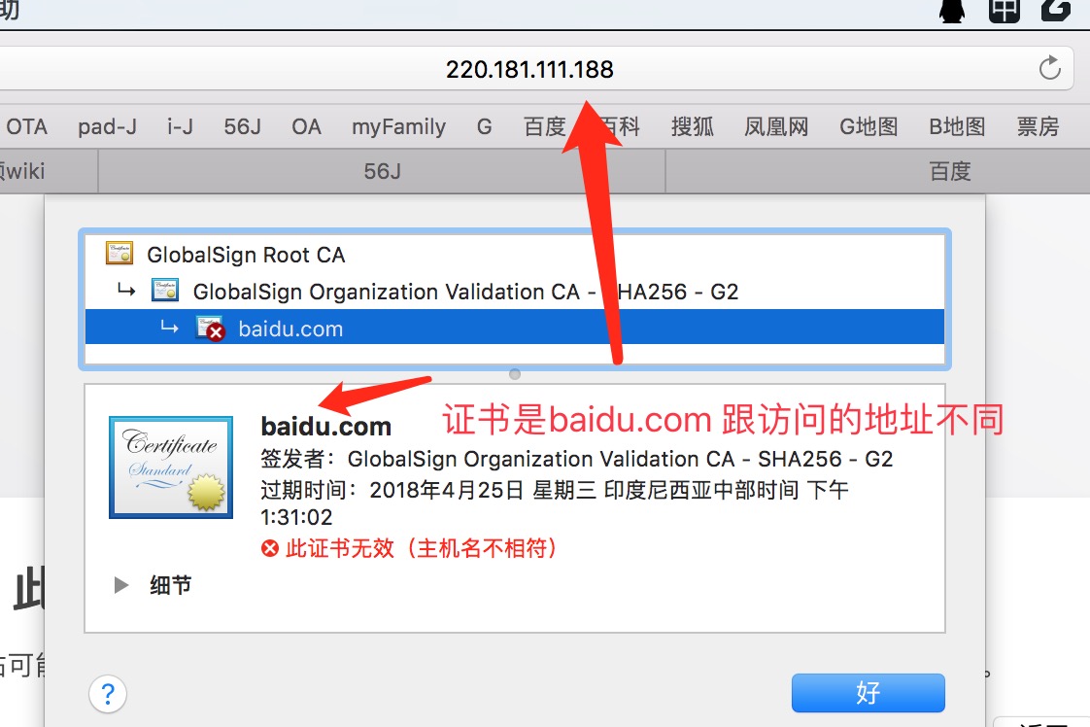Click the GlobalSign Root CA certificate icon
Screen dimensions: 1090x727
[119, 254]
